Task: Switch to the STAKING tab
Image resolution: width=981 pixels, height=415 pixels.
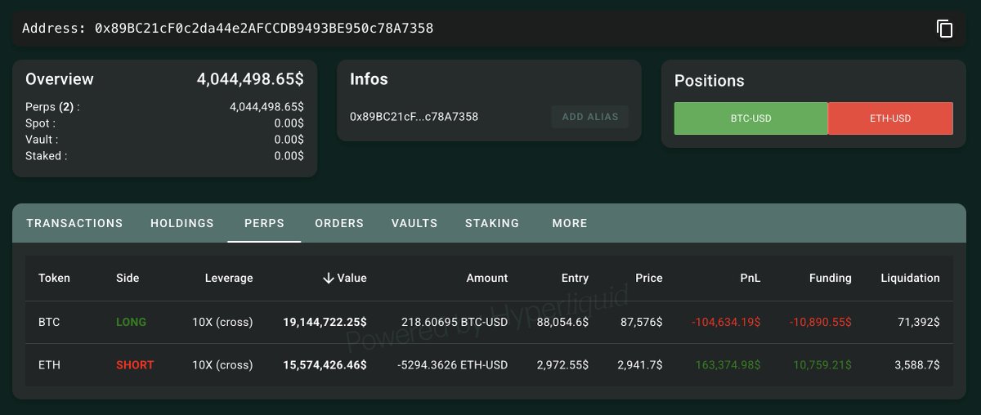Action: tap(492, 223)
